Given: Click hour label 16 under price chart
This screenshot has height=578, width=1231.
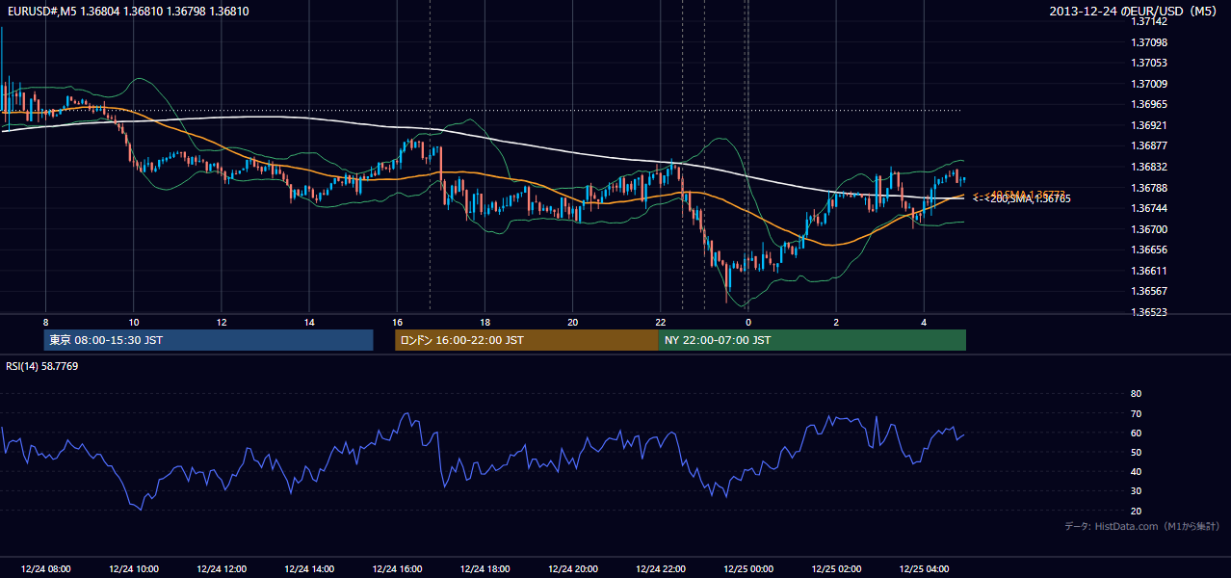Looking at the screenshot, I should tap(397, 322).
